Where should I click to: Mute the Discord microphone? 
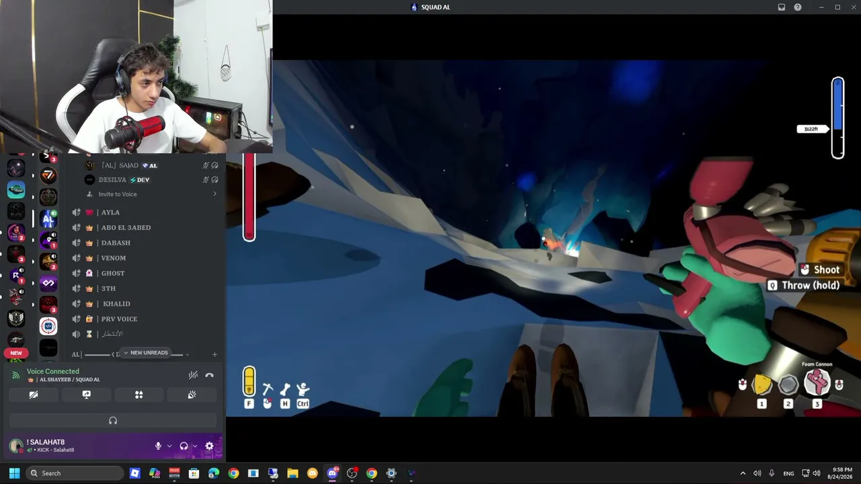pyautogui.click(x=158, y=446)
